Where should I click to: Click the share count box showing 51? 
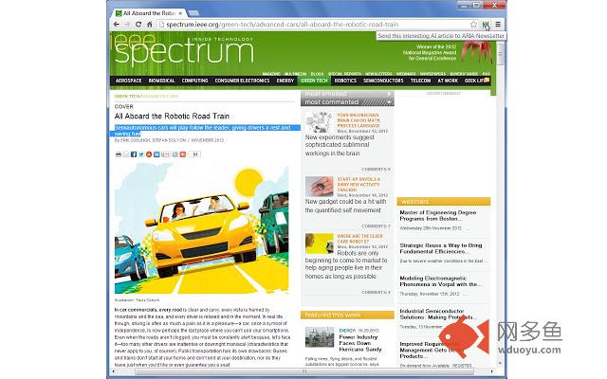click(x=194, y=154)
